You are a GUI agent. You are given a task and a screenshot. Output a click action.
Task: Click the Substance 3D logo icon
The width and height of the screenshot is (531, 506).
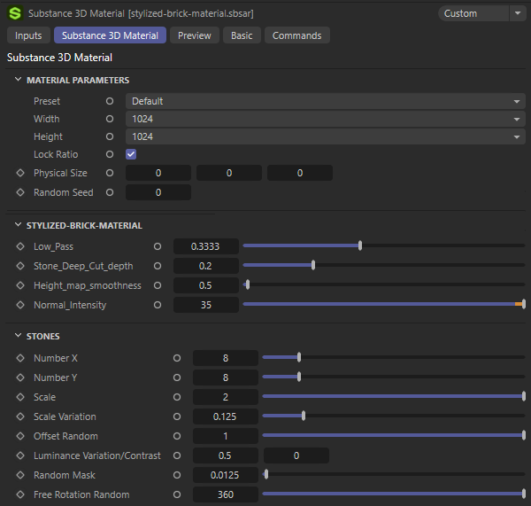15,13
